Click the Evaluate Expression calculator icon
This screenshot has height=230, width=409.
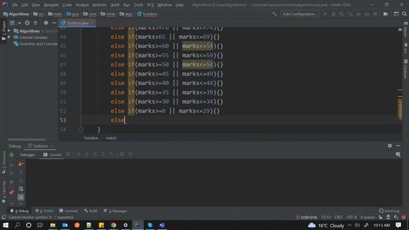[x=122, y=155]
